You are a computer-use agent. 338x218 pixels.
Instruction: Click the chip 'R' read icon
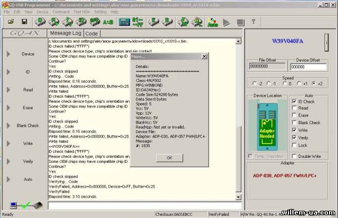[x=54, y=22]
